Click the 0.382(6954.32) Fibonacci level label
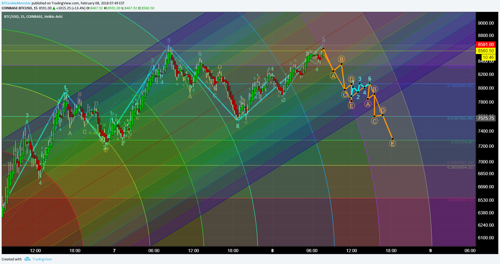 pyautogui.click(x=460, y=167)
